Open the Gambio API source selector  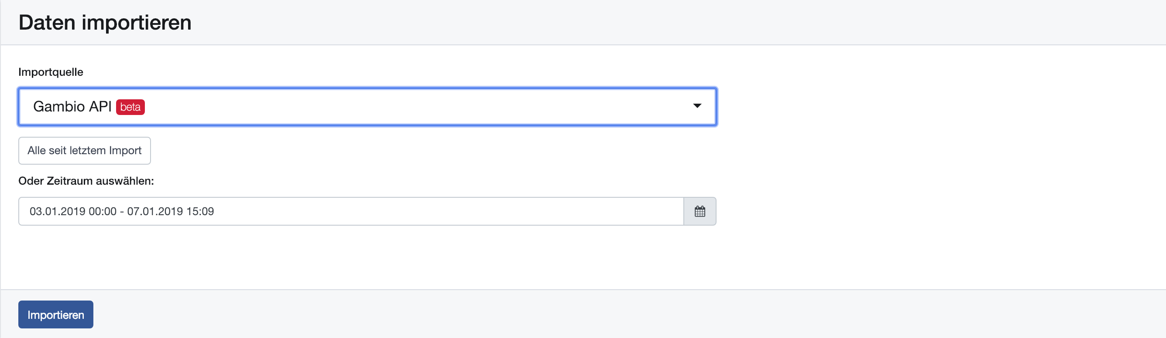click(367, 107)
